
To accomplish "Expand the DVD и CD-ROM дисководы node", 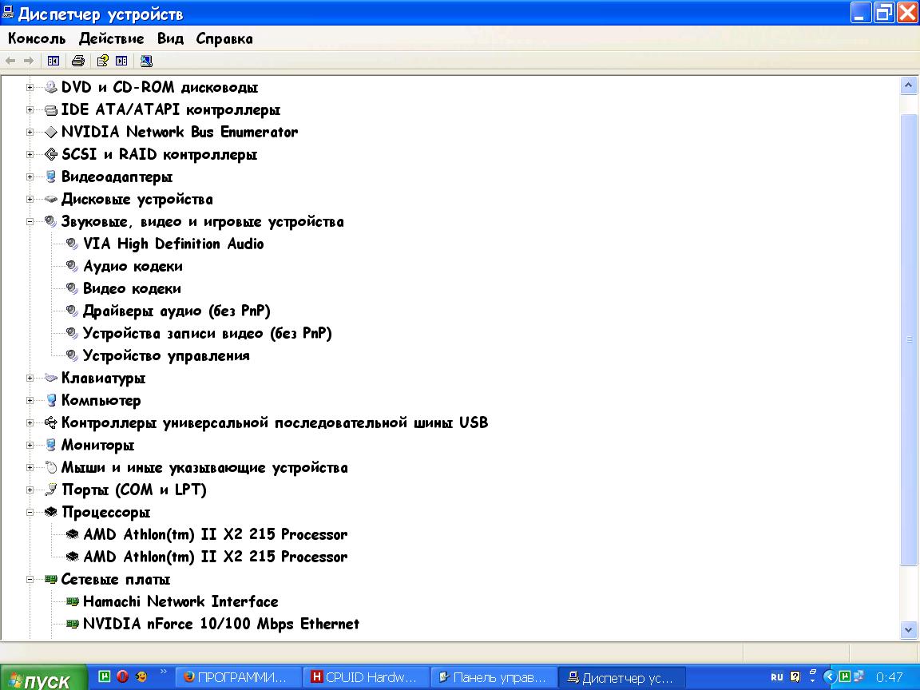I will click(x=30, y=88).
